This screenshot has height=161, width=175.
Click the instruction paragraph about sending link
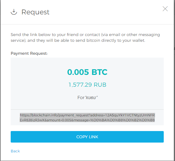point(85,38)
